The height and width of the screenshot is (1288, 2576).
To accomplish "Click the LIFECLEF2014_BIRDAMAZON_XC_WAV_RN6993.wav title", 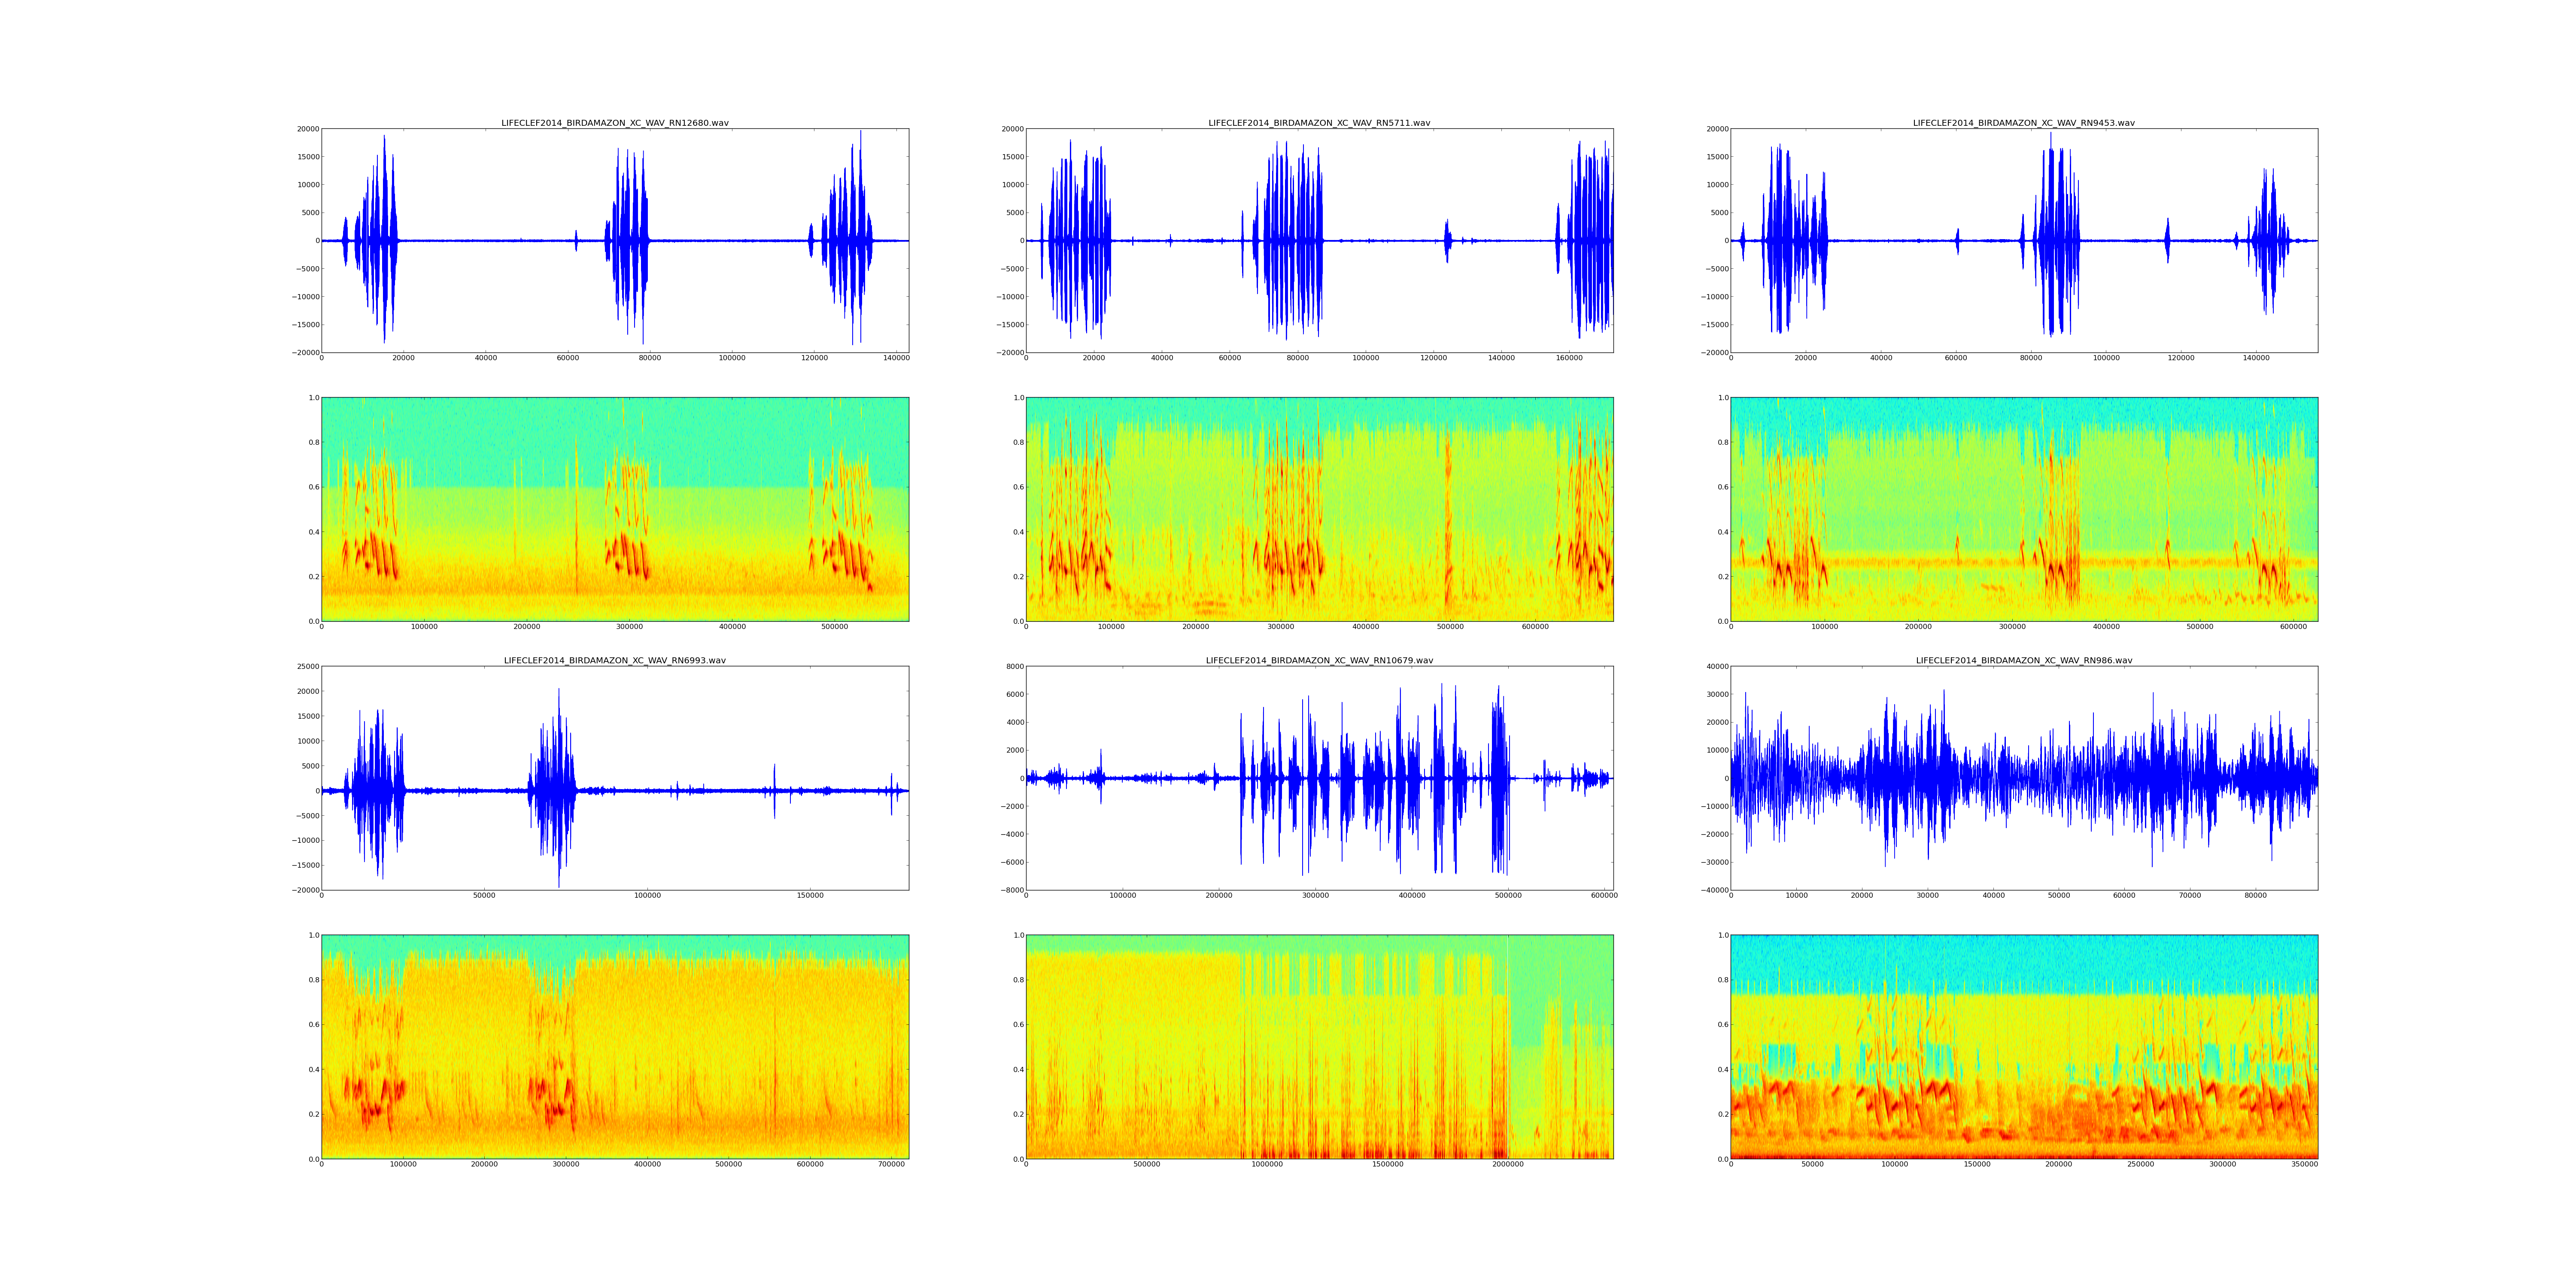I will point(615,661).
